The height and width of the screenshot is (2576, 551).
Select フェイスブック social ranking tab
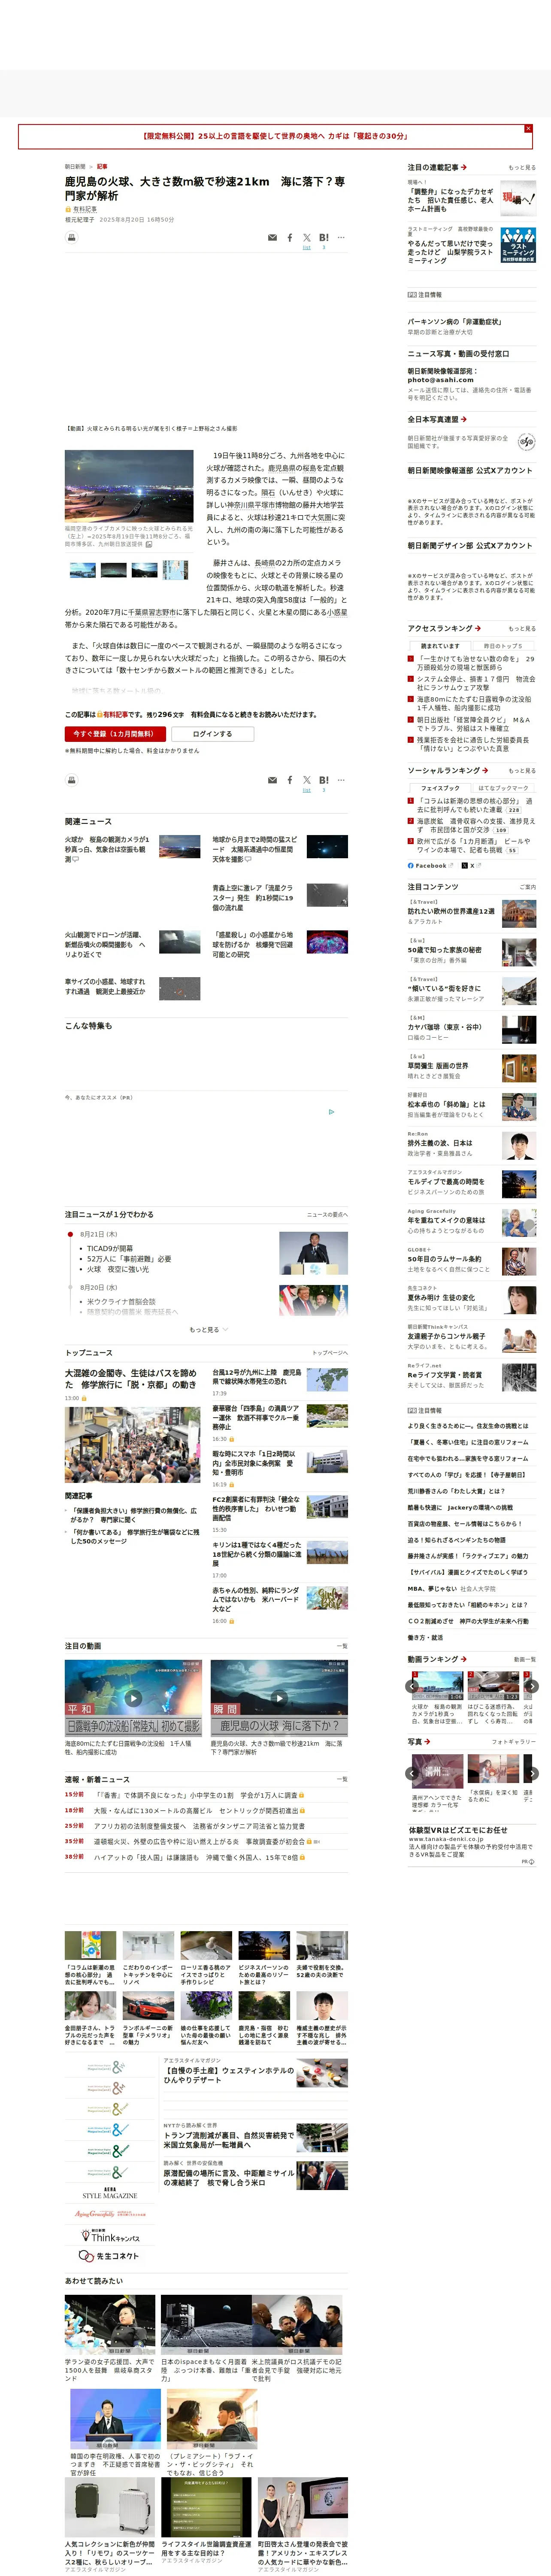[x=440, y=788]
